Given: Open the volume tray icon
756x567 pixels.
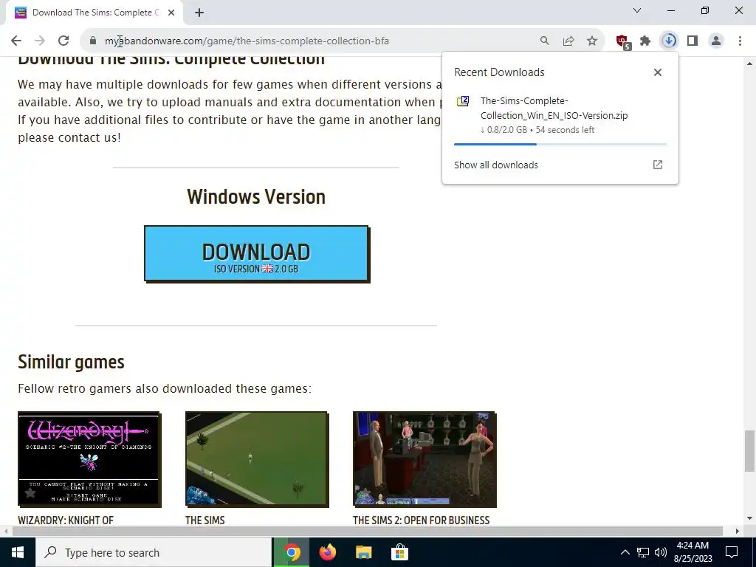Looking at the screenshot, I should pos(661,552).
